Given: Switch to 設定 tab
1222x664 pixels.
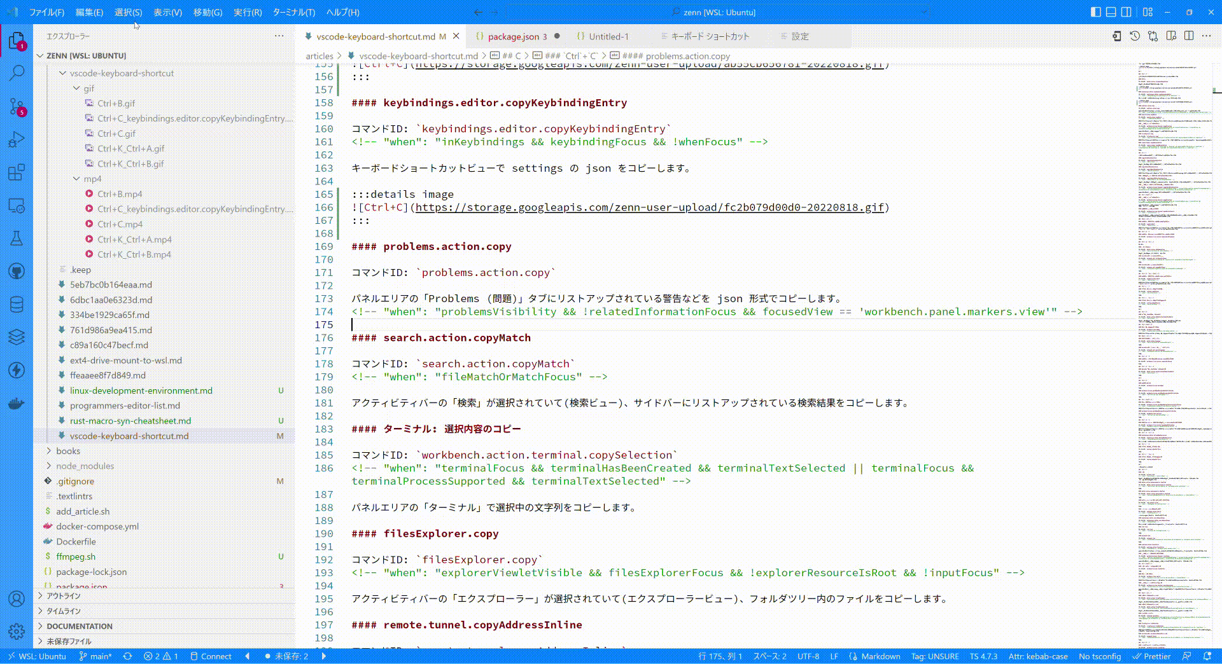Looking at the screenshot, I should click(800, 36).
